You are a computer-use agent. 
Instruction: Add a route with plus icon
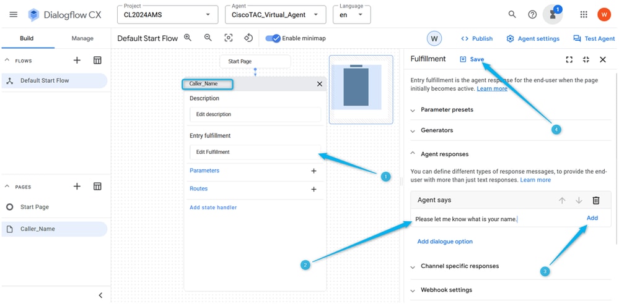pyautogui.click(x=314, y=189)
